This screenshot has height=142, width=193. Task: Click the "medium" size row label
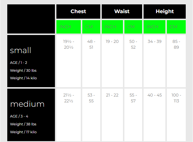pos(27,104)
